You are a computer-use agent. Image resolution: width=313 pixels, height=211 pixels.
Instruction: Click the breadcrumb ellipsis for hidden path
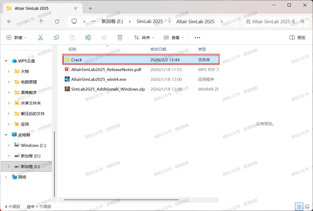pyautogui.click(x=93, y=21)
